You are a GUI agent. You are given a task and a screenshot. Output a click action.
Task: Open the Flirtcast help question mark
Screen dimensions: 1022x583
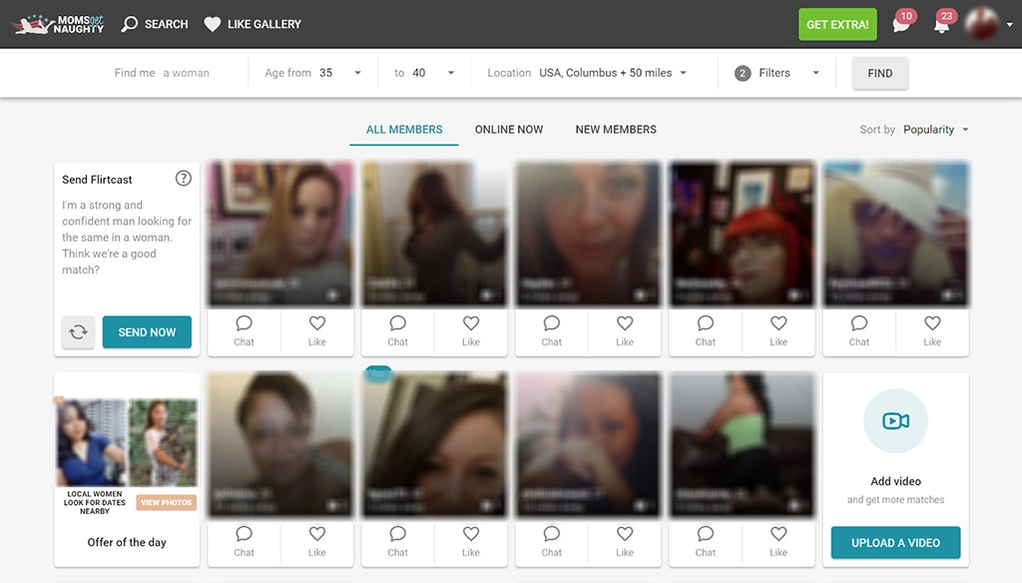click(x=184, y=178)
